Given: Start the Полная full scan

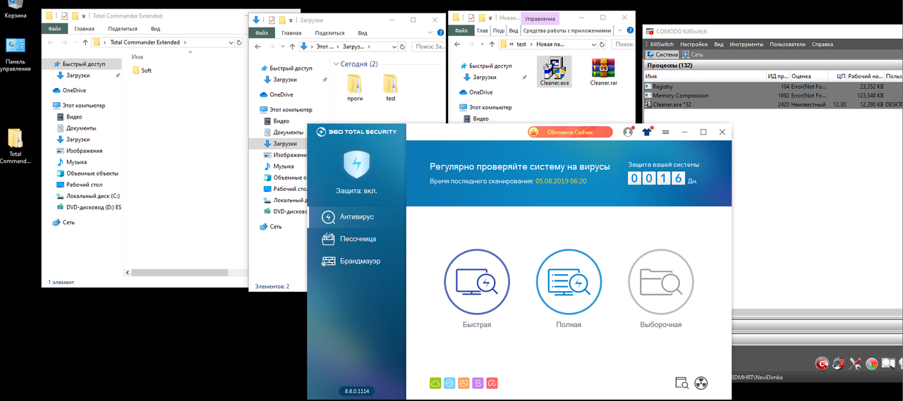Looking at the screenshot, I should point(569,282).
